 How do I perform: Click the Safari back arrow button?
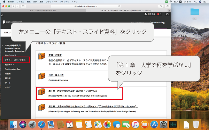pyautogui.click(x=14, y=6)
